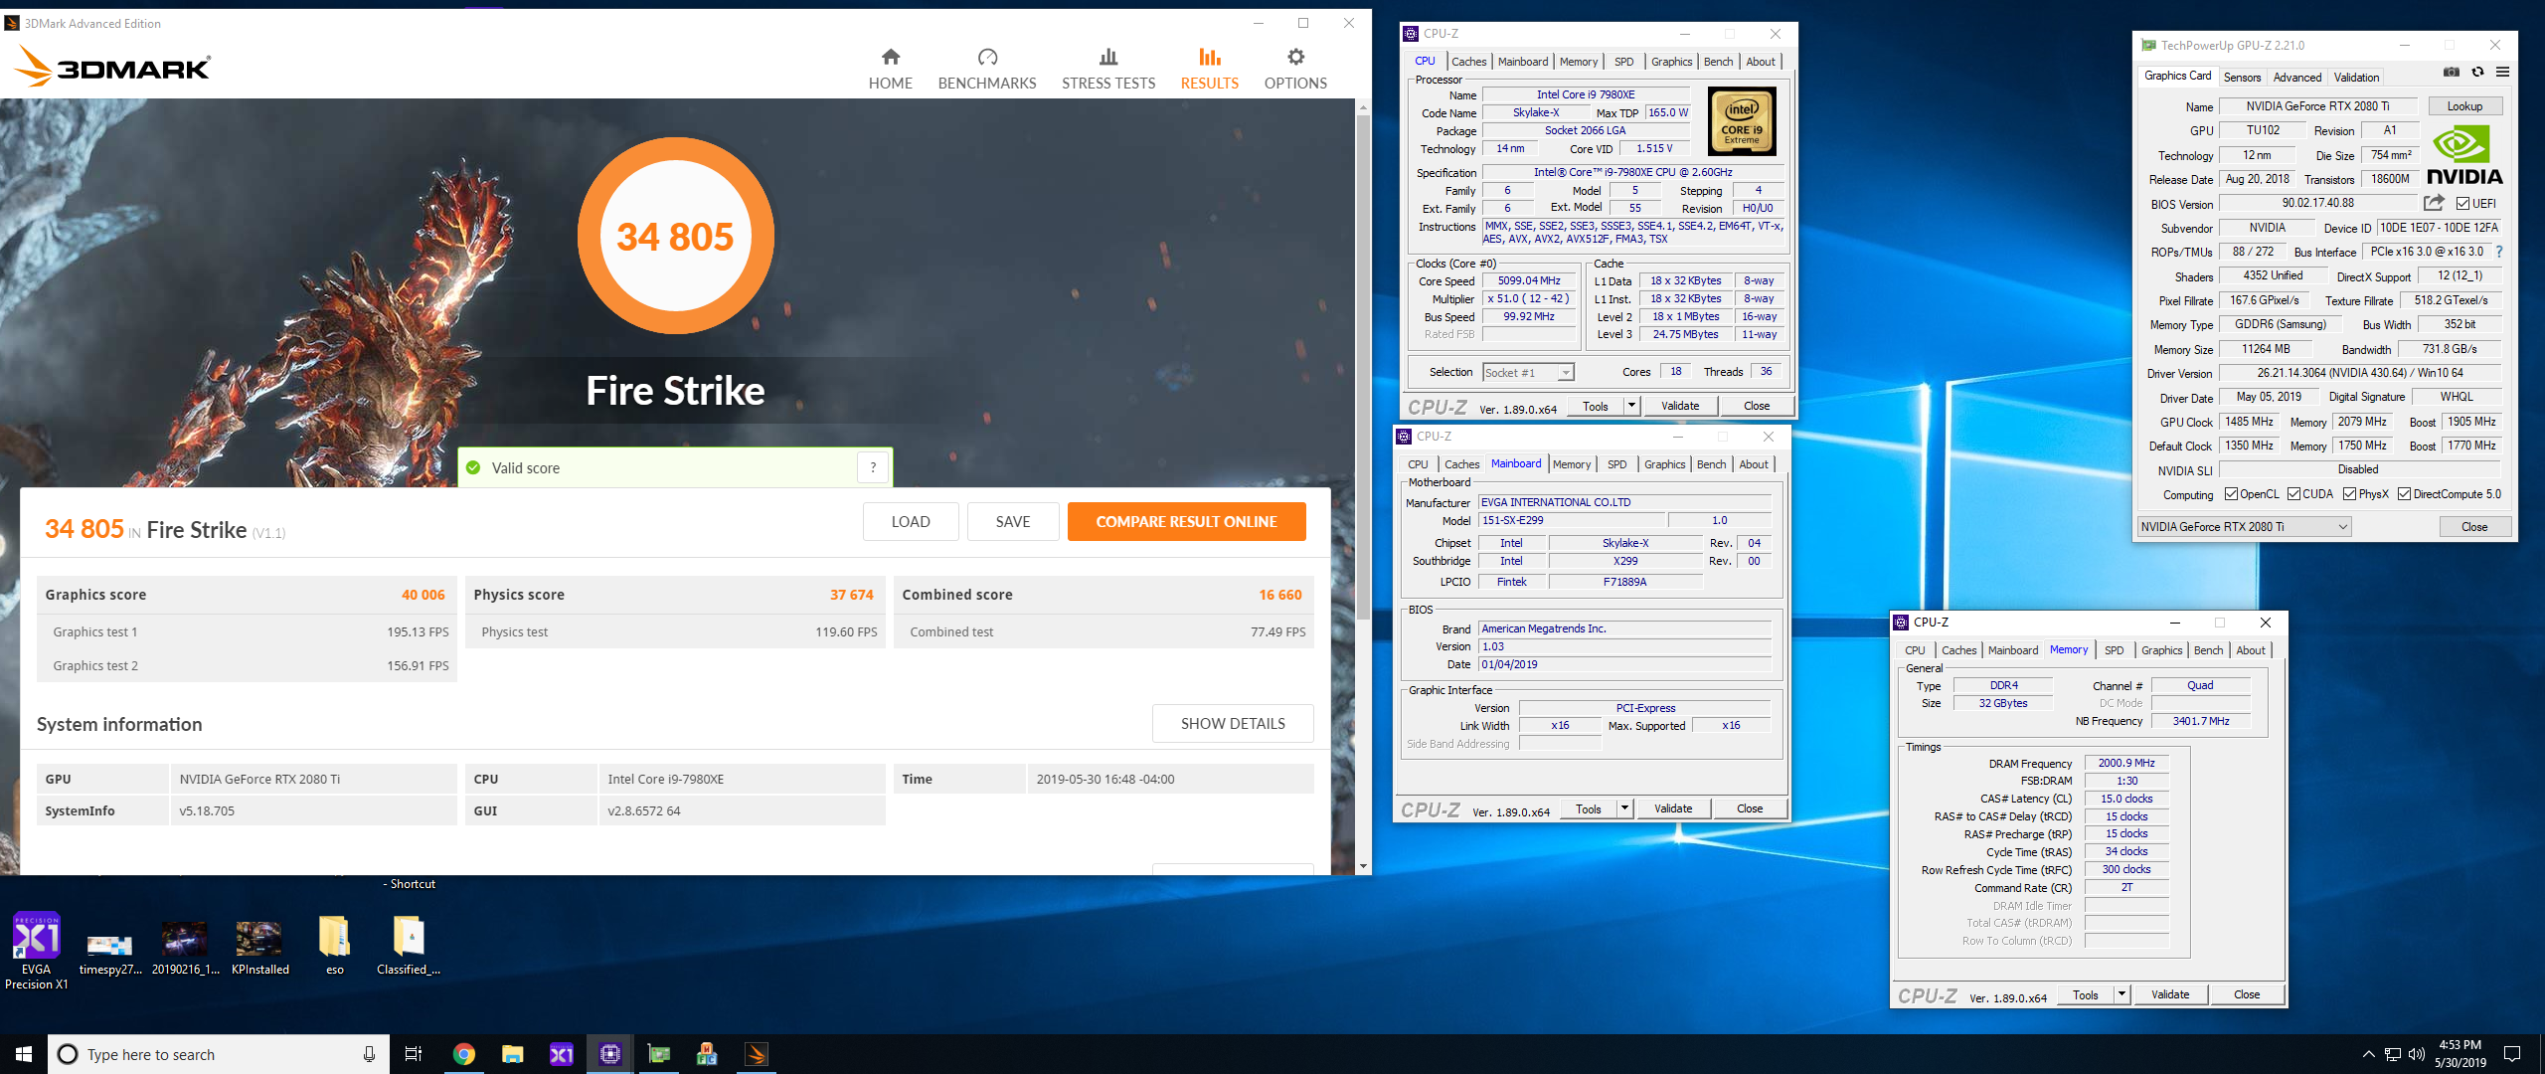This screenshot has width=2545, height=1074.
Task: Click the Bus Interface question mark in GPU-Z
Action: [2498, 252]
